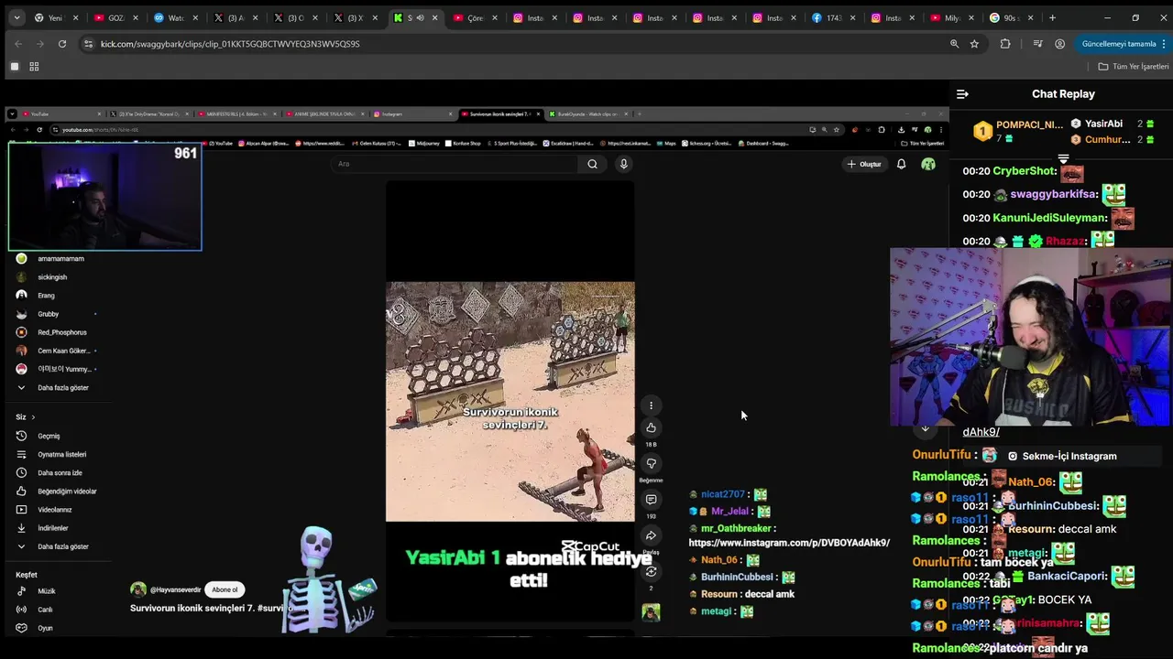Click POMPACI_NI top gifter name
This screenshot has width=1173, height=659.
point(1029,125)
